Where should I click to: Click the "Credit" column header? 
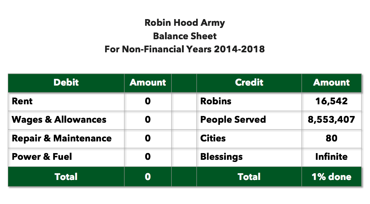tap(249, 83)
